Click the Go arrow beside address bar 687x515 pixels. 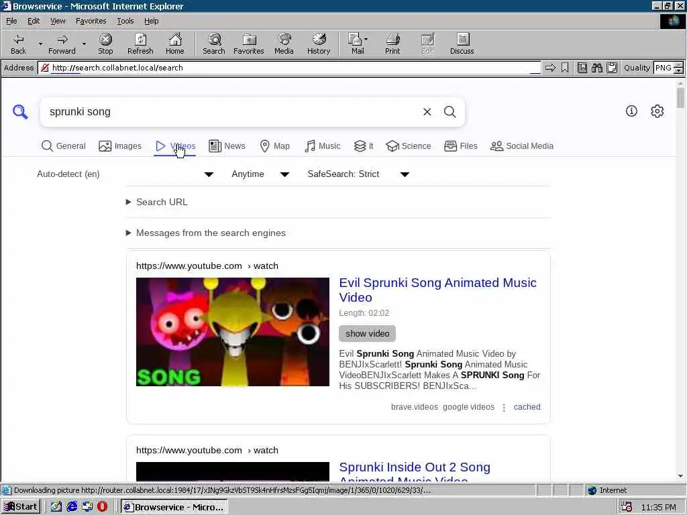(x=550, y=68)
